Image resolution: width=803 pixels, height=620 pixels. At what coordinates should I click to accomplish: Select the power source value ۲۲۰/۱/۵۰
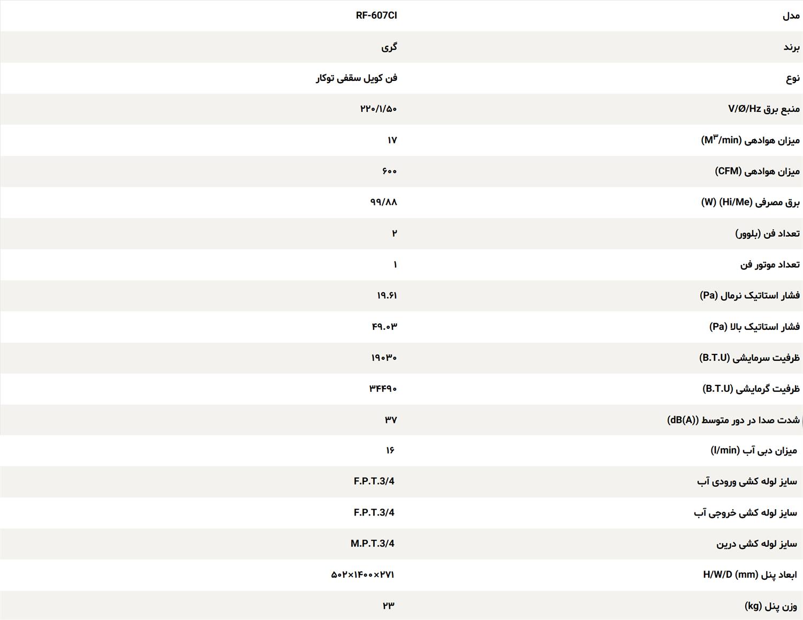pos(378,109)
